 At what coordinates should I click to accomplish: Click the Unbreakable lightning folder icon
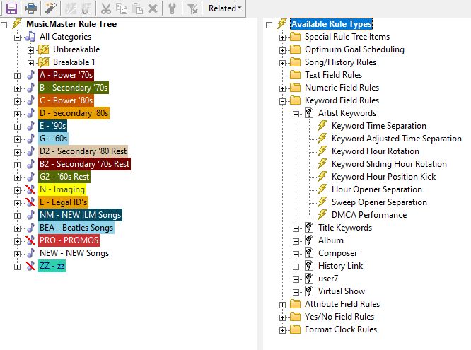point(44,49)
